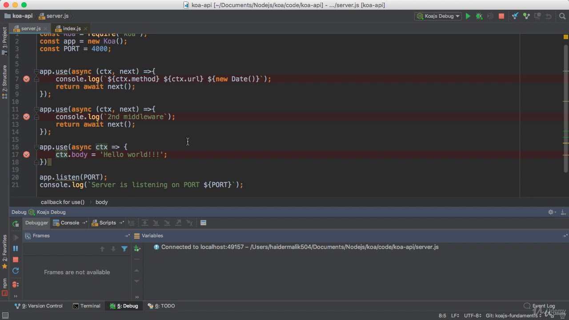Viewport: 569px width, 320px height.
Task: Run Koajs Debug with the green play icon
Action: 468,16
